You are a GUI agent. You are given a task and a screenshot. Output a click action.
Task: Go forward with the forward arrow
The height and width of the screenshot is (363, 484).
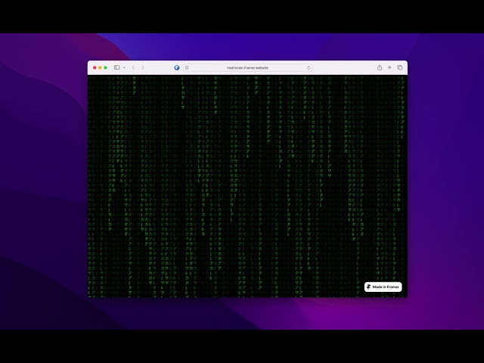(143, 67)
